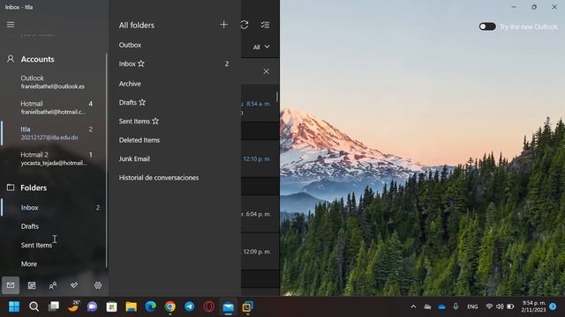Open People contacts icon
The height and width of the screenshot is (317, 565).
(x=53, y=285)
